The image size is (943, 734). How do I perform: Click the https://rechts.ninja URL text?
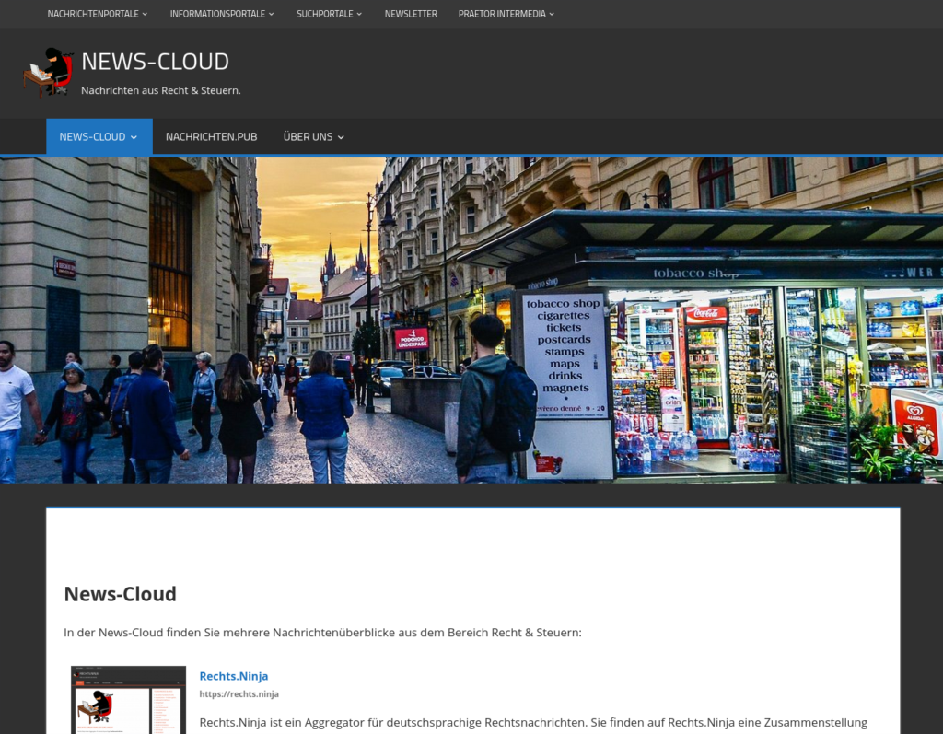(x=239, y=694)
